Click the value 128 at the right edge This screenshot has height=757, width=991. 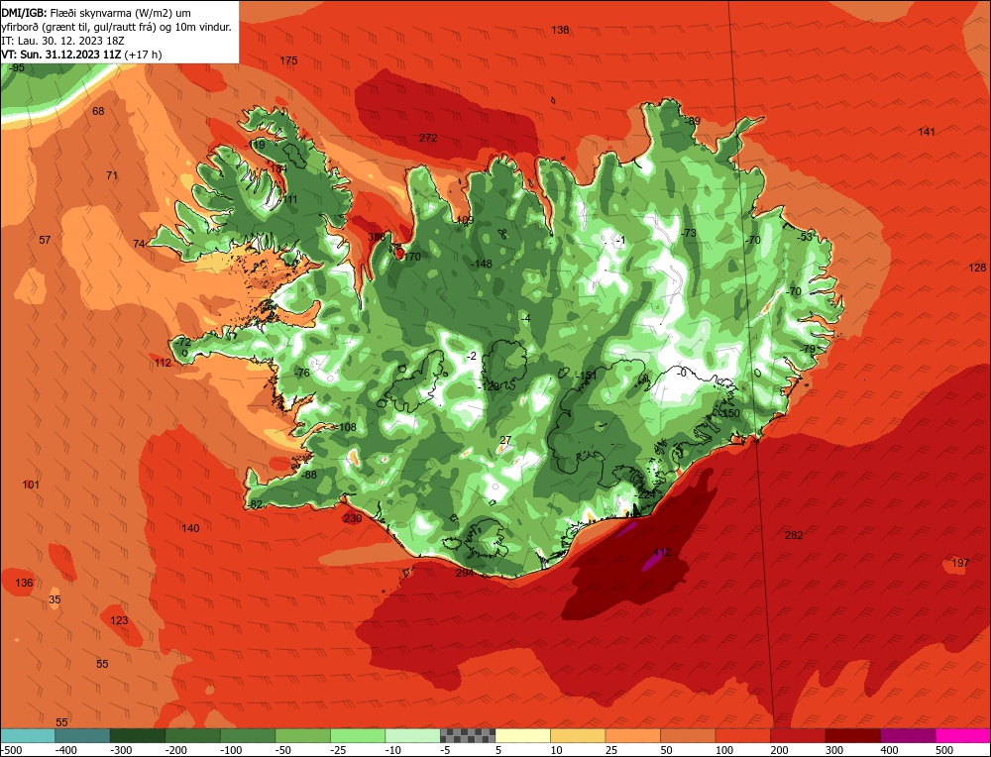click(x=977, y=268)
